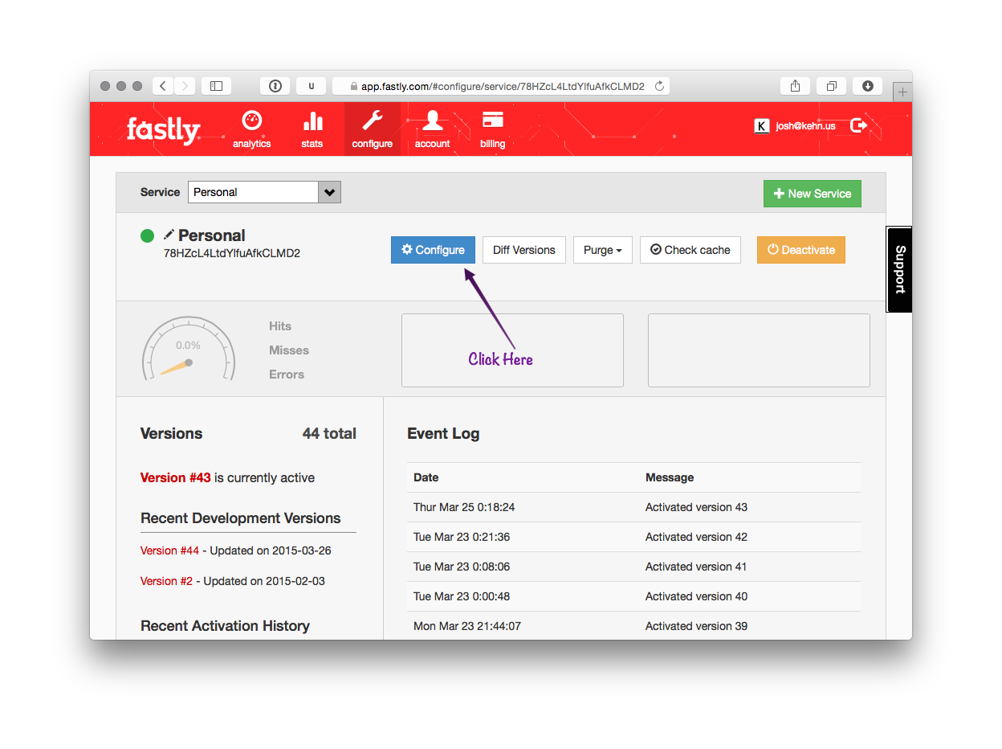Image resolution: width=1002 pixels, height=749 pixels.
Task: Click the Diff Versions button
Action: [524, 250]
